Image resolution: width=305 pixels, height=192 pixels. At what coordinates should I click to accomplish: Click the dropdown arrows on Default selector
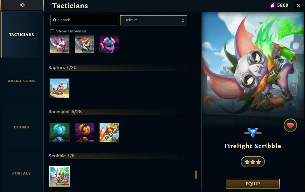click(x=183, y=20)
